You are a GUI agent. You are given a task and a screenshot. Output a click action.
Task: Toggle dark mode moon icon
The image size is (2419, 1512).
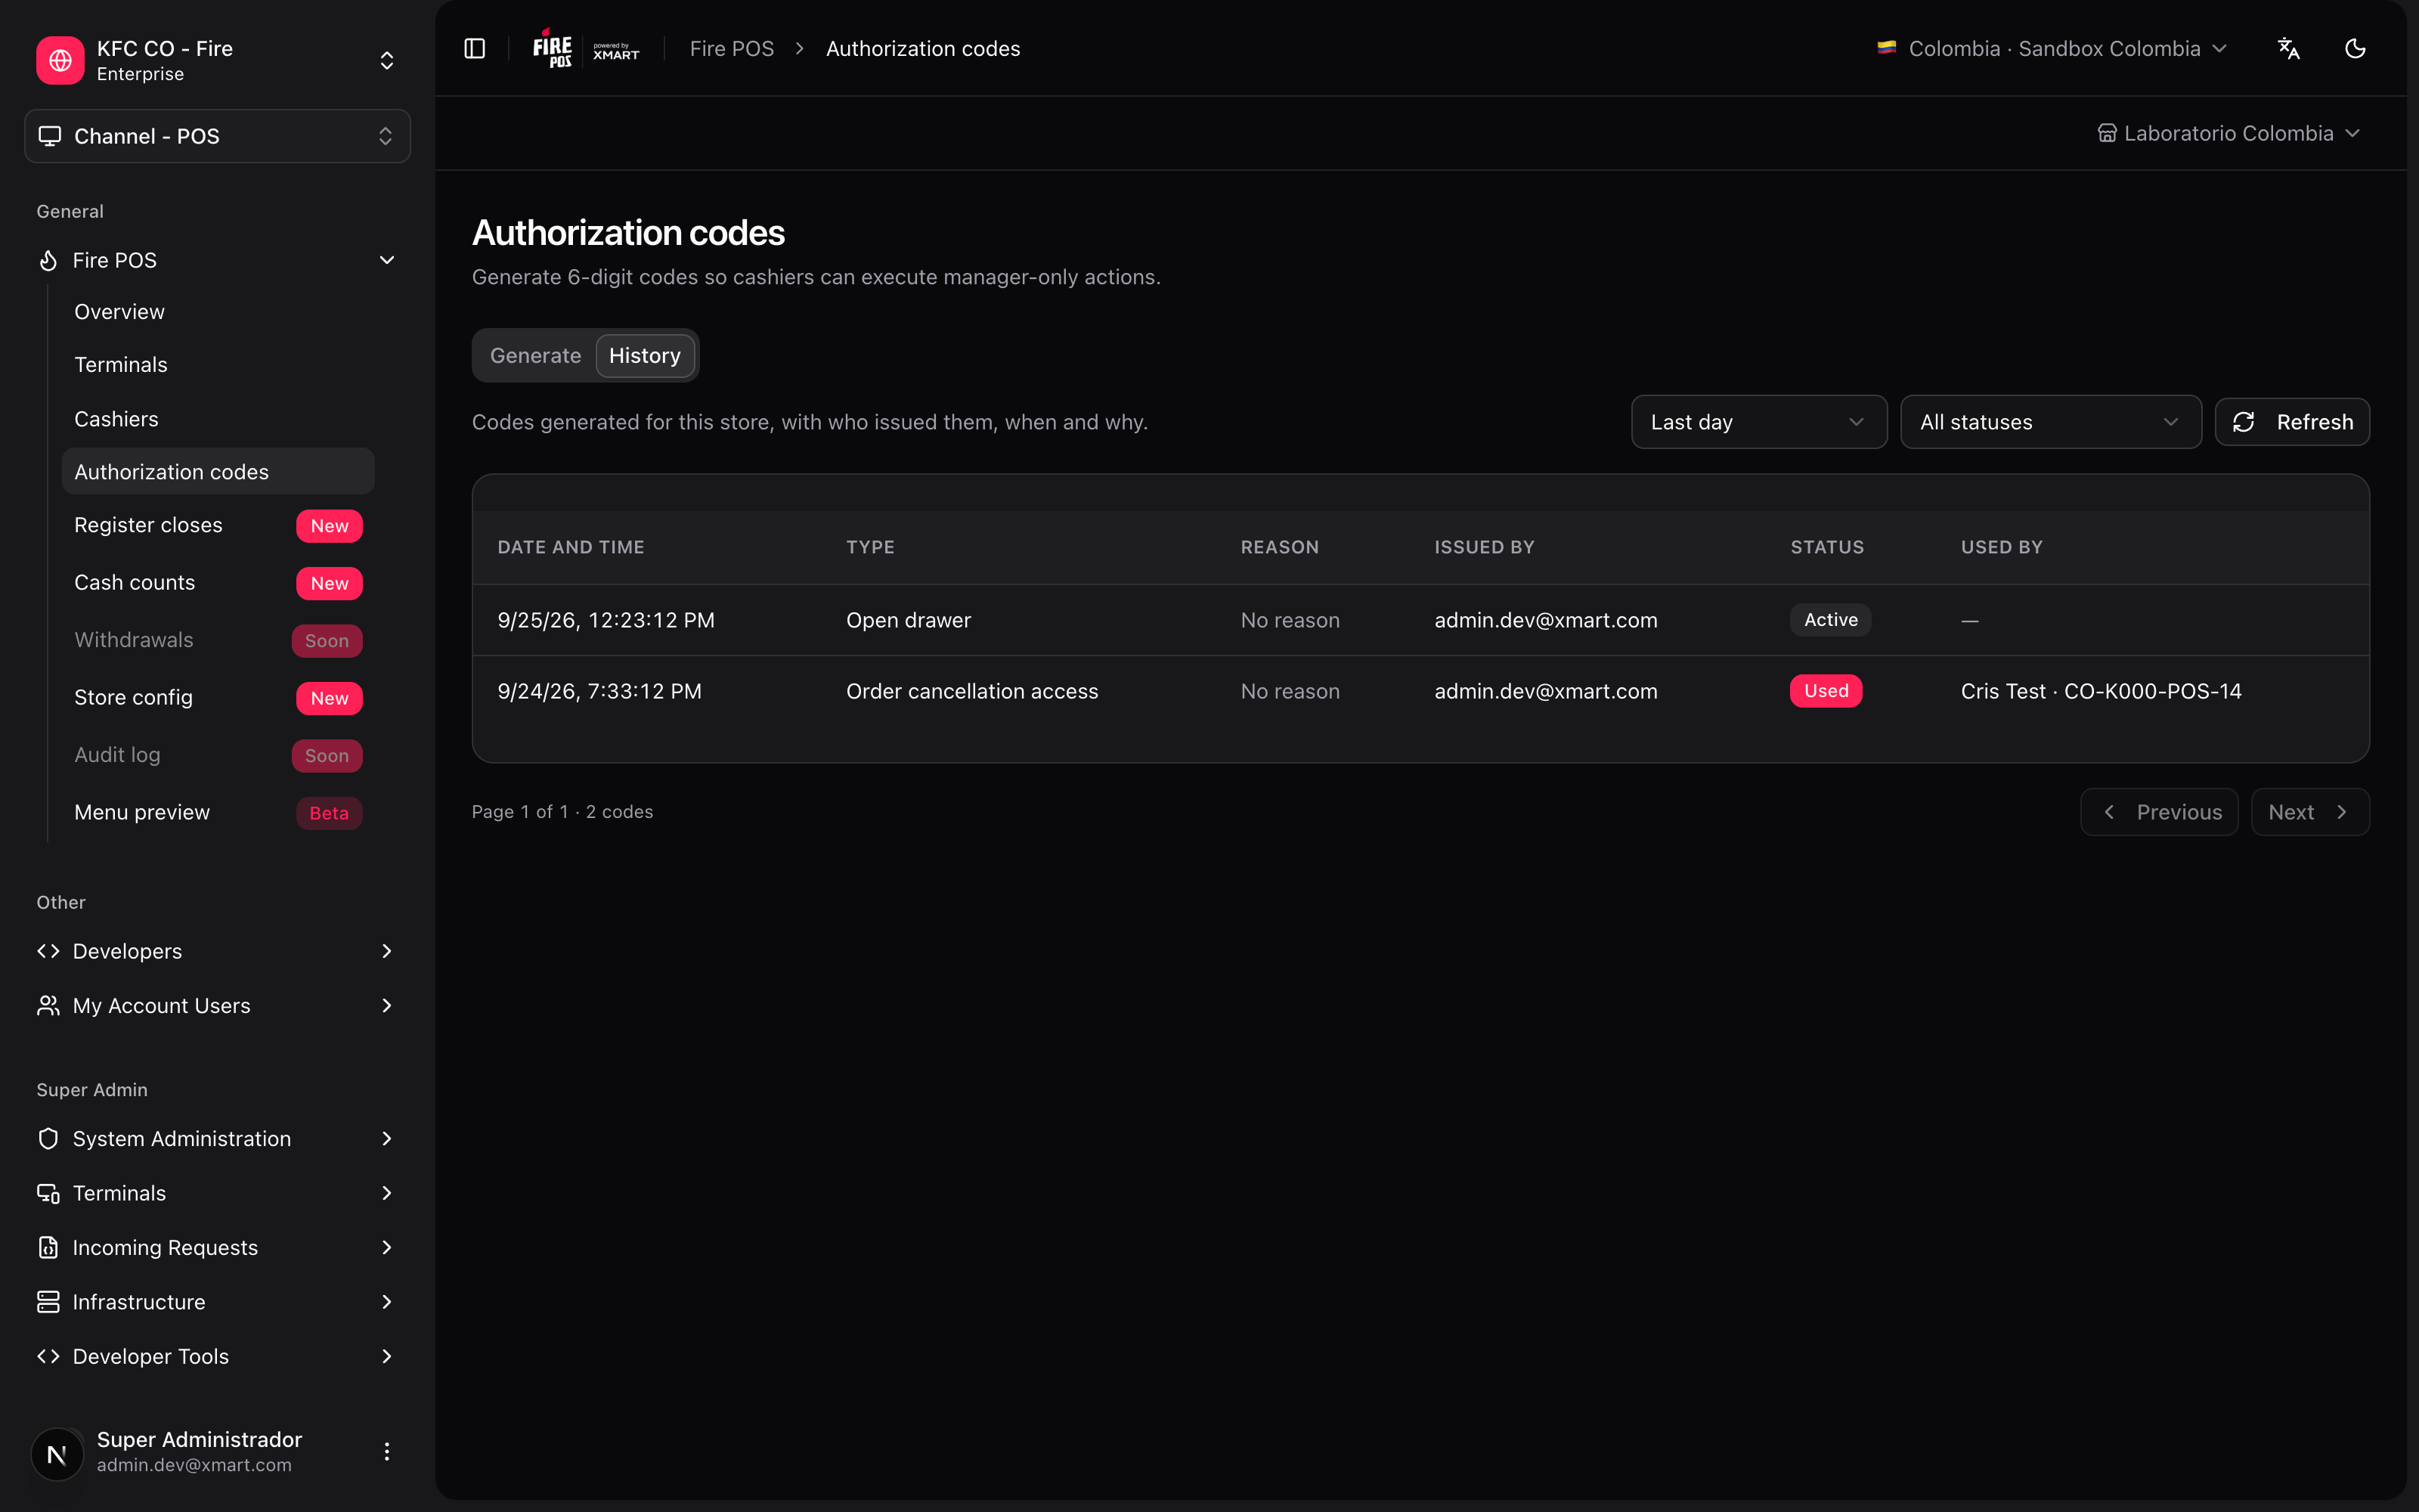2355,49
